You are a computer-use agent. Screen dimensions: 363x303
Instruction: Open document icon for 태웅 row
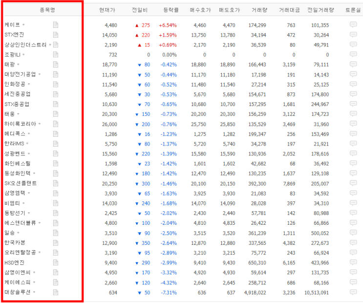pyautogui.click(x=56, y=114)
